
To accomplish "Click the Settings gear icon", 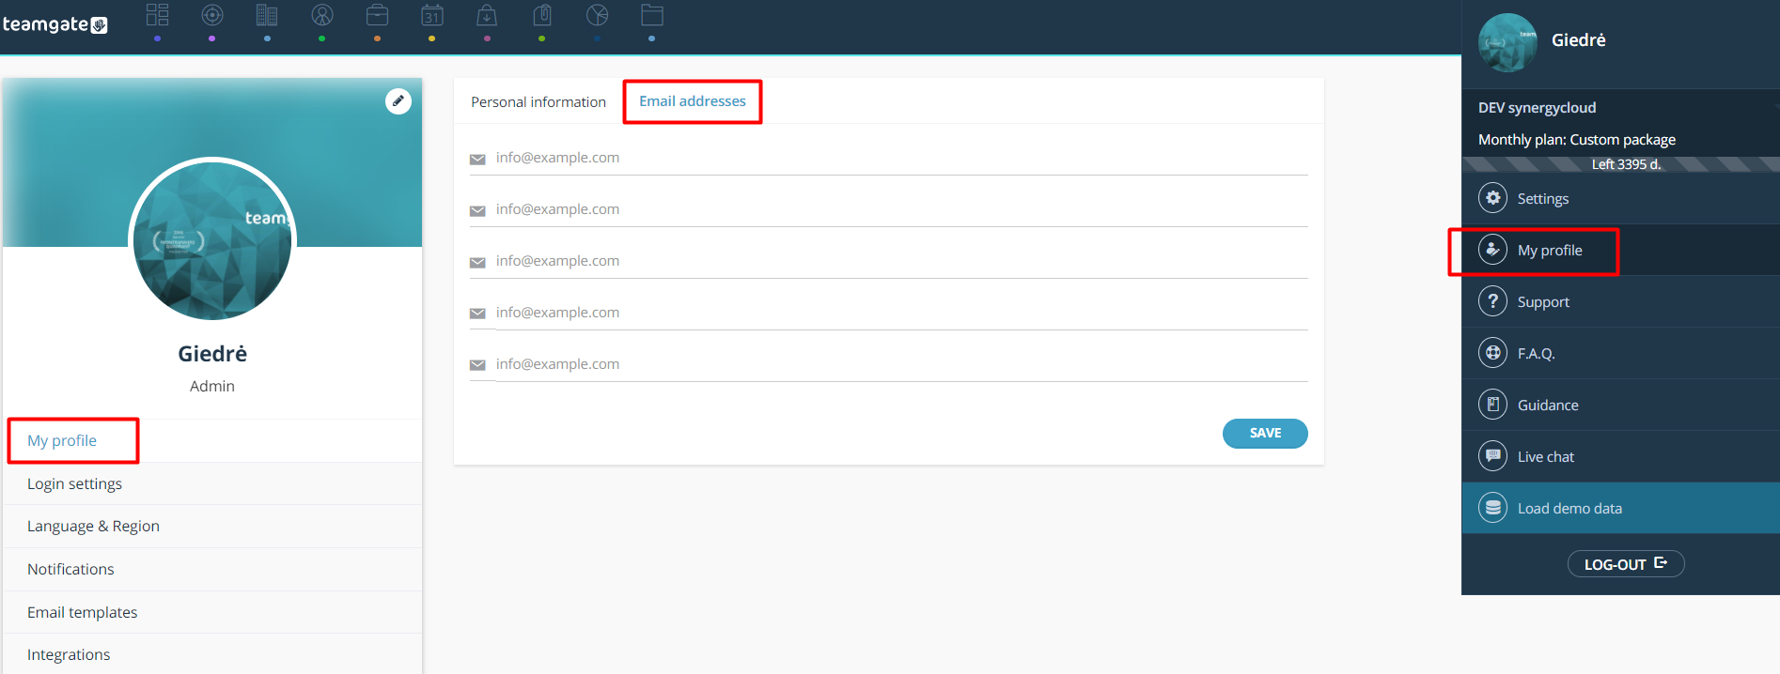I will 1492,198.
